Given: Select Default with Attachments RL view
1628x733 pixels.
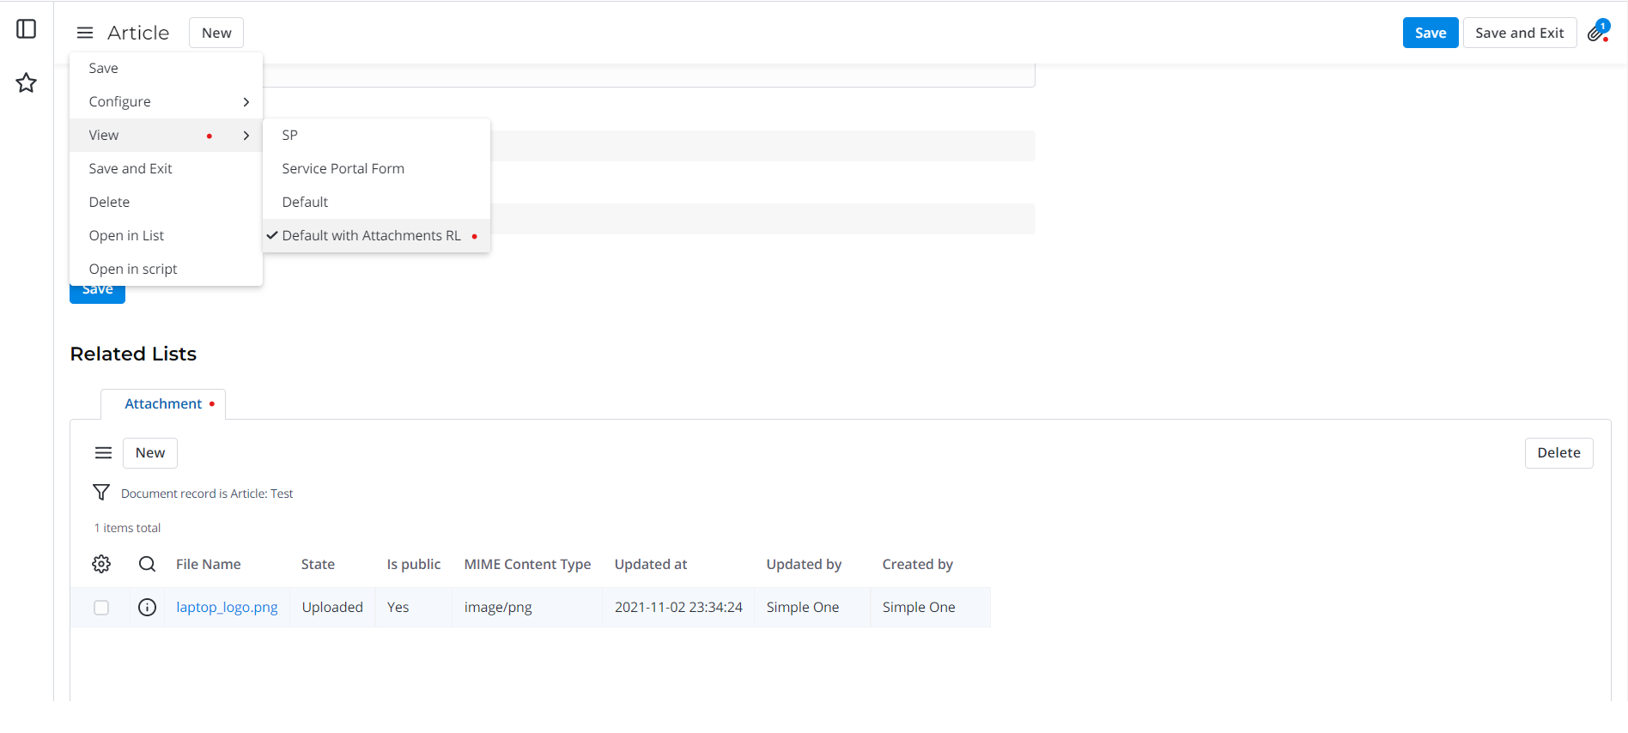Looking at the screenshot, I should 371,236.
